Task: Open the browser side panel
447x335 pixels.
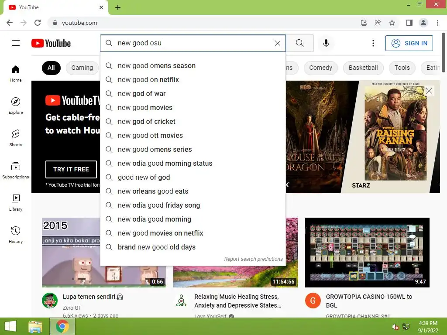Action: tap(409, 23)
